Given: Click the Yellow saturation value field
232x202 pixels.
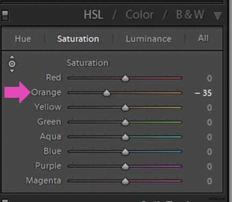Looking at the screenshot, I should [209, 108].
